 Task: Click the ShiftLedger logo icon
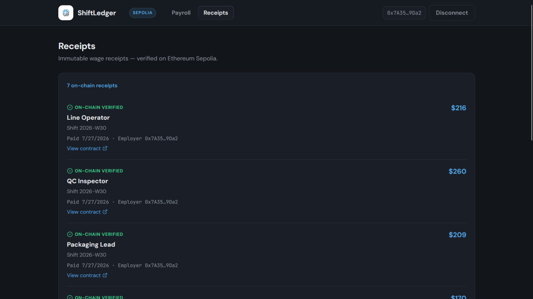click(x=66, y=13)
